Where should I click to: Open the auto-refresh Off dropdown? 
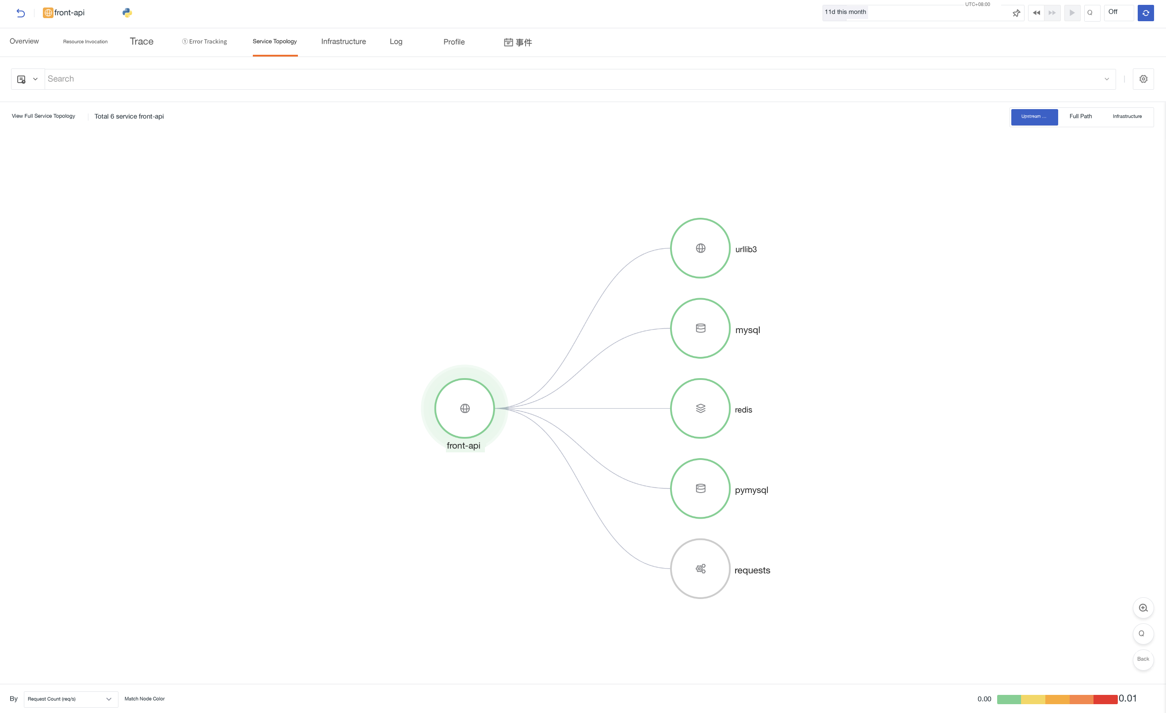(1119, 13)
